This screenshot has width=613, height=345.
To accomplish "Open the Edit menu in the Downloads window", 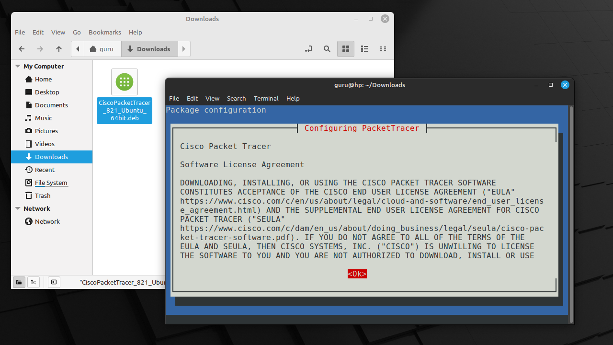I will (38, 32).
